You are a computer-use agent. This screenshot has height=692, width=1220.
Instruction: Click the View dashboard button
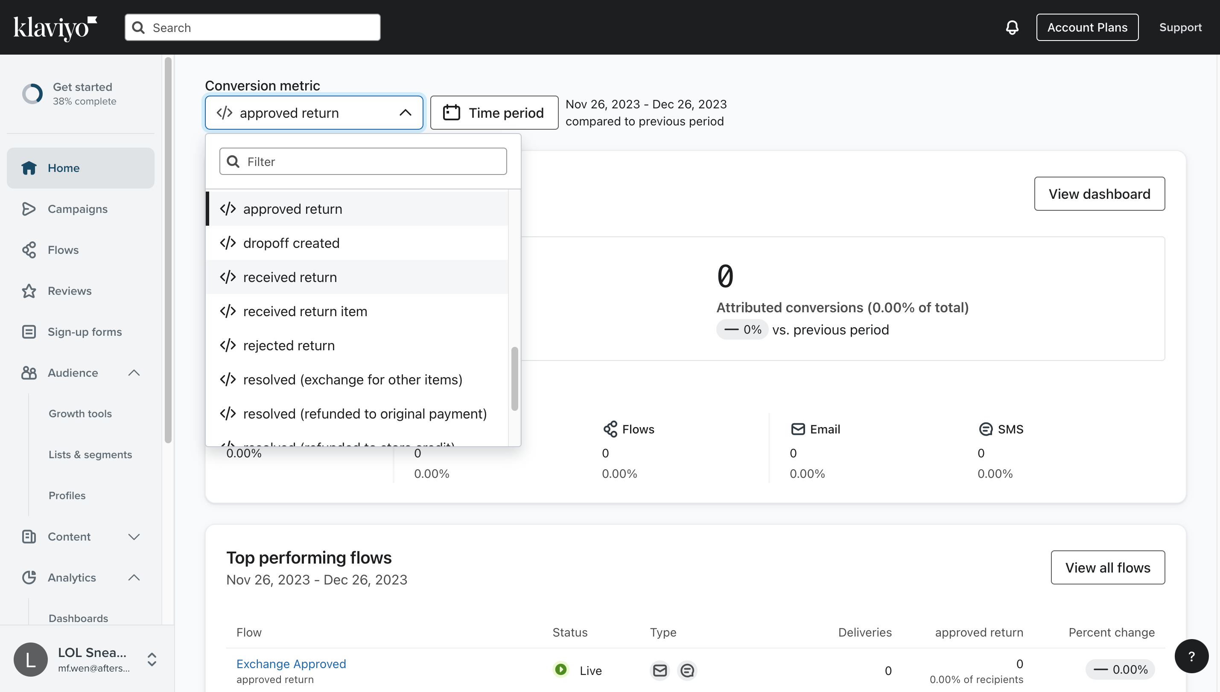click(1099, 193)
